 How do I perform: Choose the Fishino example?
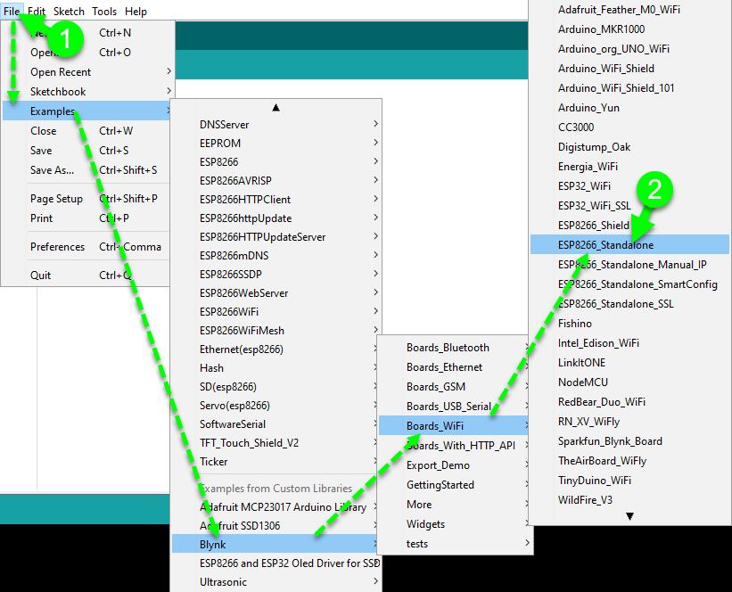(x=629, y=323)
